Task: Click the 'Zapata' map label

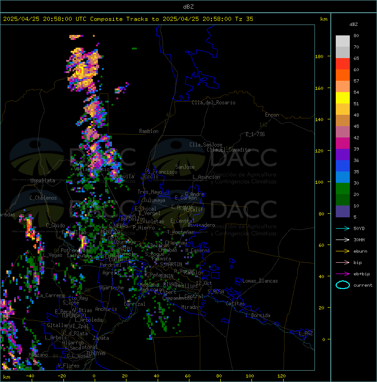Action: [101, 338]
